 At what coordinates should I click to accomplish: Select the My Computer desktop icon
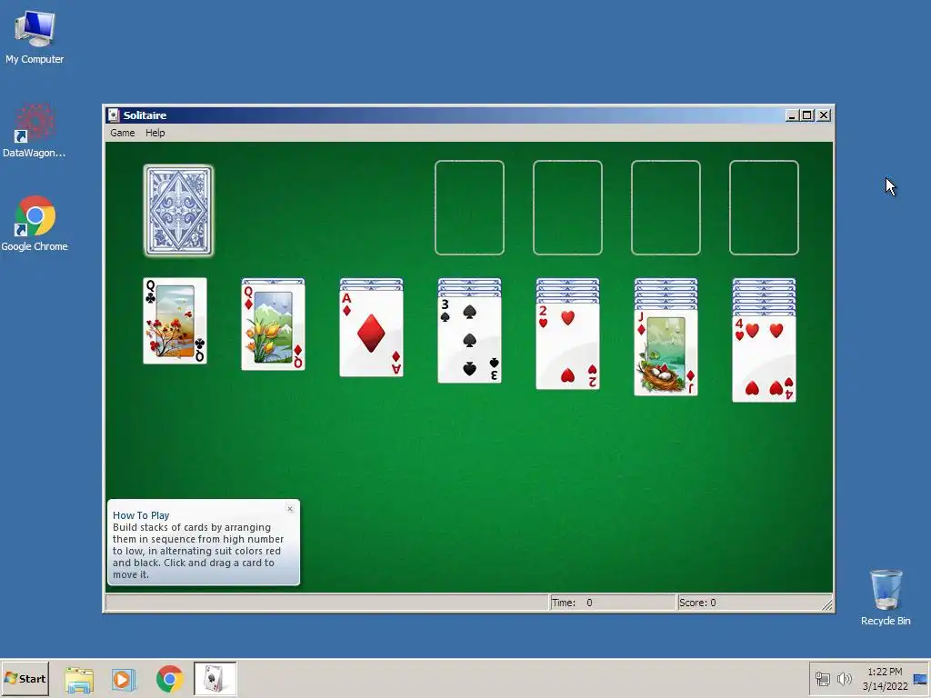pos(35,36)
